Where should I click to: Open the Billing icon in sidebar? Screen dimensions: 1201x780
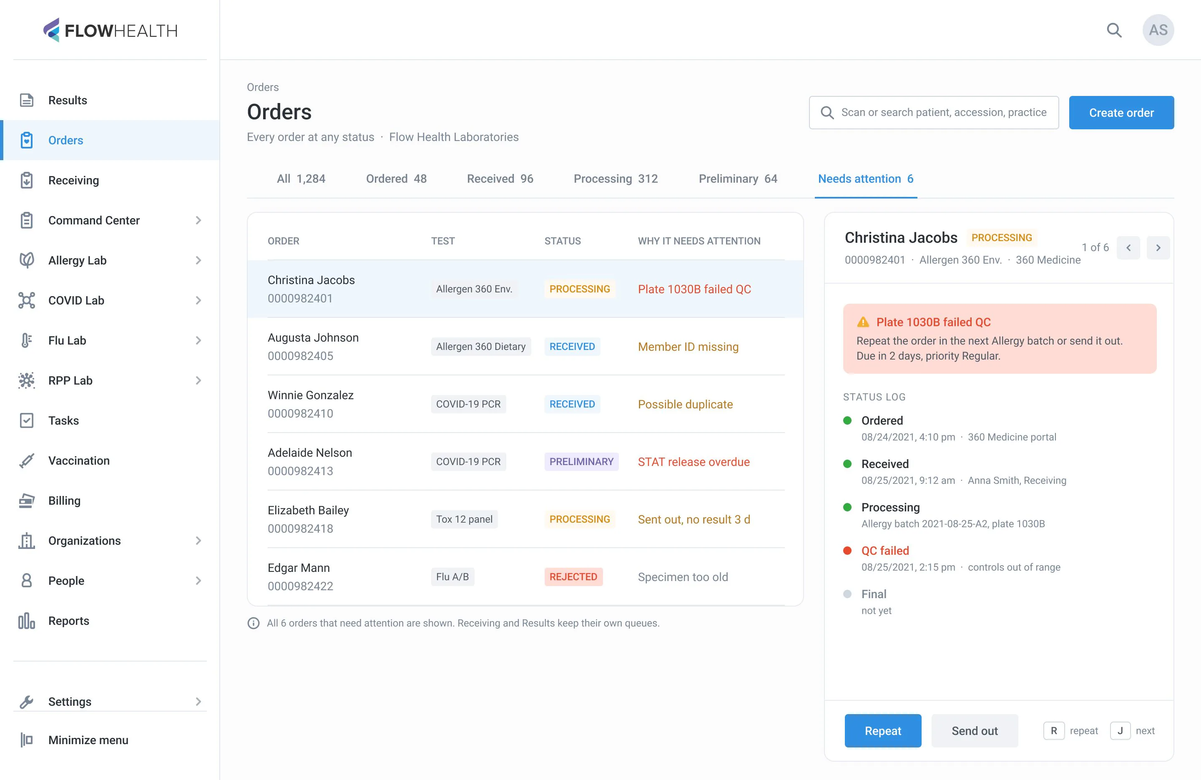27,500
